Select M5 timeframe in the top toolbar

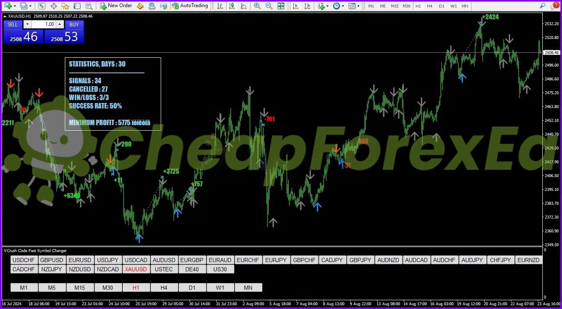coord(383,6)
